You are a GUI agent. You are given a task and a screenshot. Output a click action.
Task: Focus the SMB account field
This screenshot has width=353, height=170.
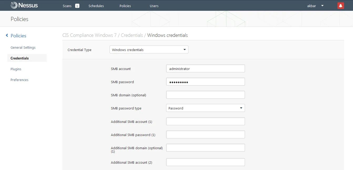point(205,68)
